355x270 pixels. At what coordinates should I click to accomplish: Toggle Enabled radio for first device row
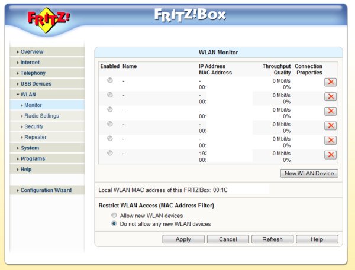[110, 80]
